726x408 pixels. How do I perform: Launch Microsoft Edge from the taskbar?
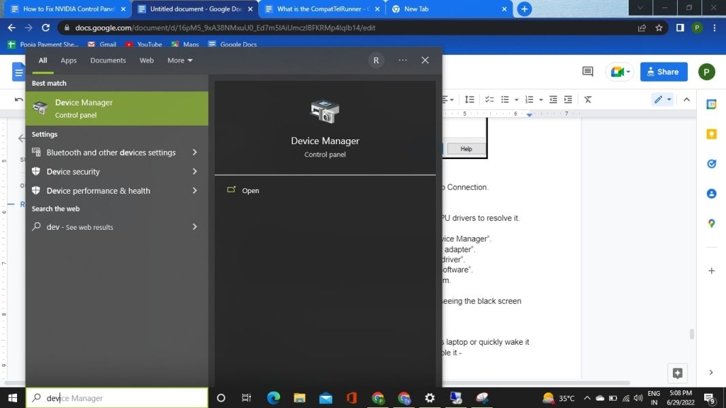273,398
